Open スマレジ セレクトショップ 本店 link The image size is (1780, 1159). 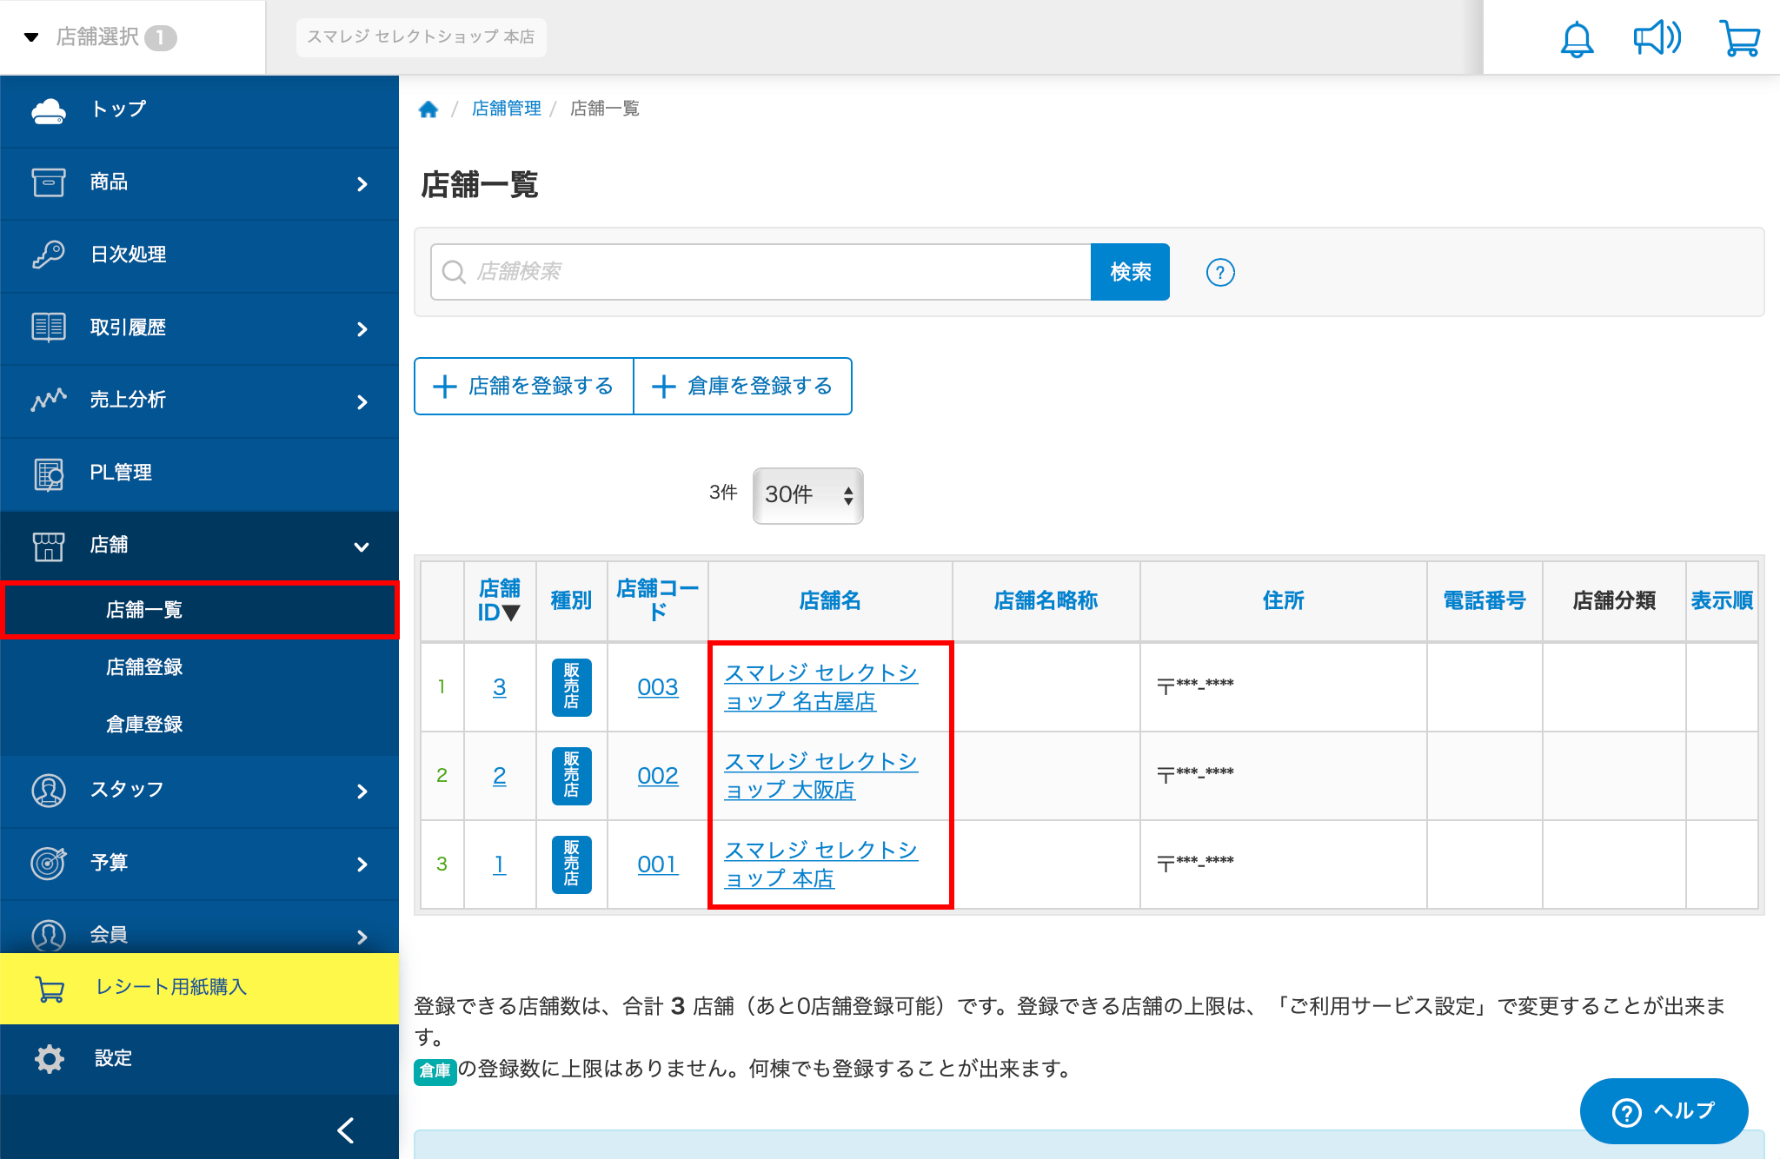(820, 864)
